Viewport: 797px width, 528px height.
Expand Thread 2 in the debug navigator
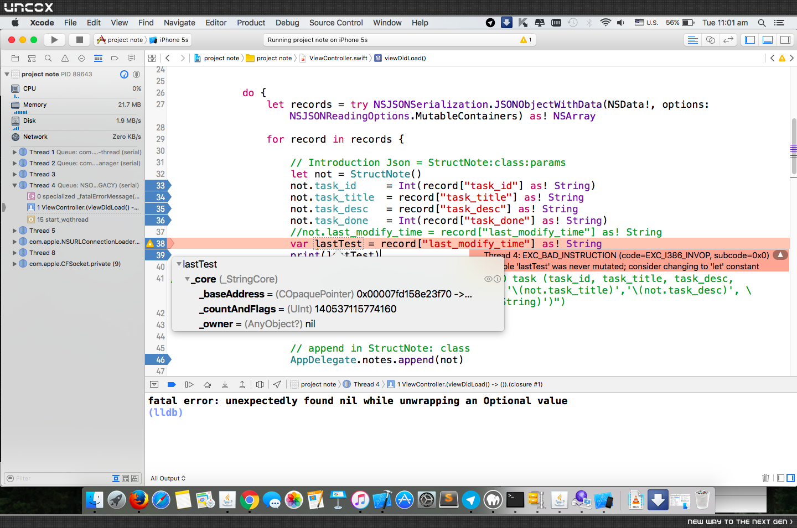15,163
